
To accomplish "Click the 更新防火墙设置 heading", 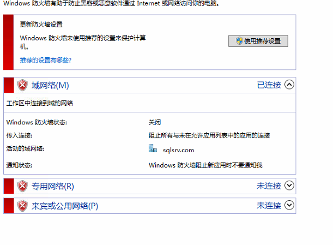I will point(41,25).
